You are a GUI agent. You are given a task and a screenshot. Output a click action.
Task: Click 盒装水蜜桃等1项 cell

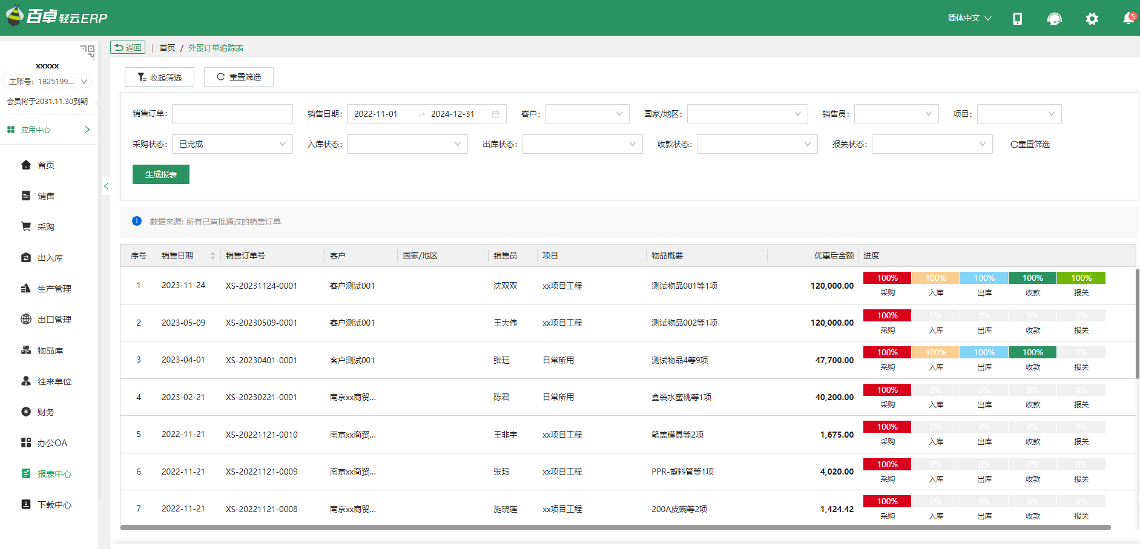coord(681,397)
